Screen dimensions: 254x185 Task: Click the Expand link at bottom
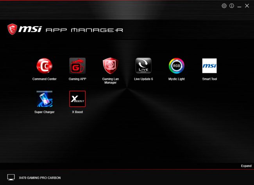pos(246,166)
